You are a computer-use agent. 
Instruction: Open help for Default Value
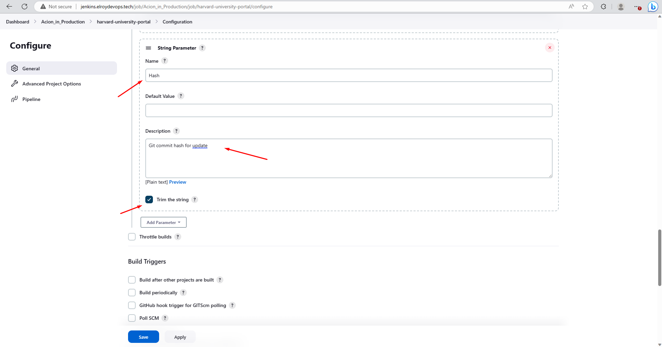coord(181,96)
